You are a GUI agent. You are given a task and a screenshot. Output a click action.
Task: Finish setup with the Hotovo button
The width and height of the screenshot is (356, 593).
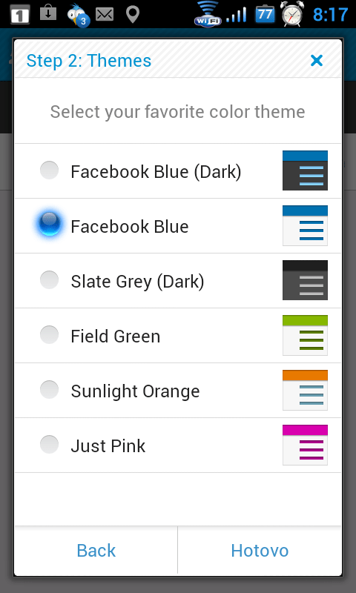[x=260, y=550]
